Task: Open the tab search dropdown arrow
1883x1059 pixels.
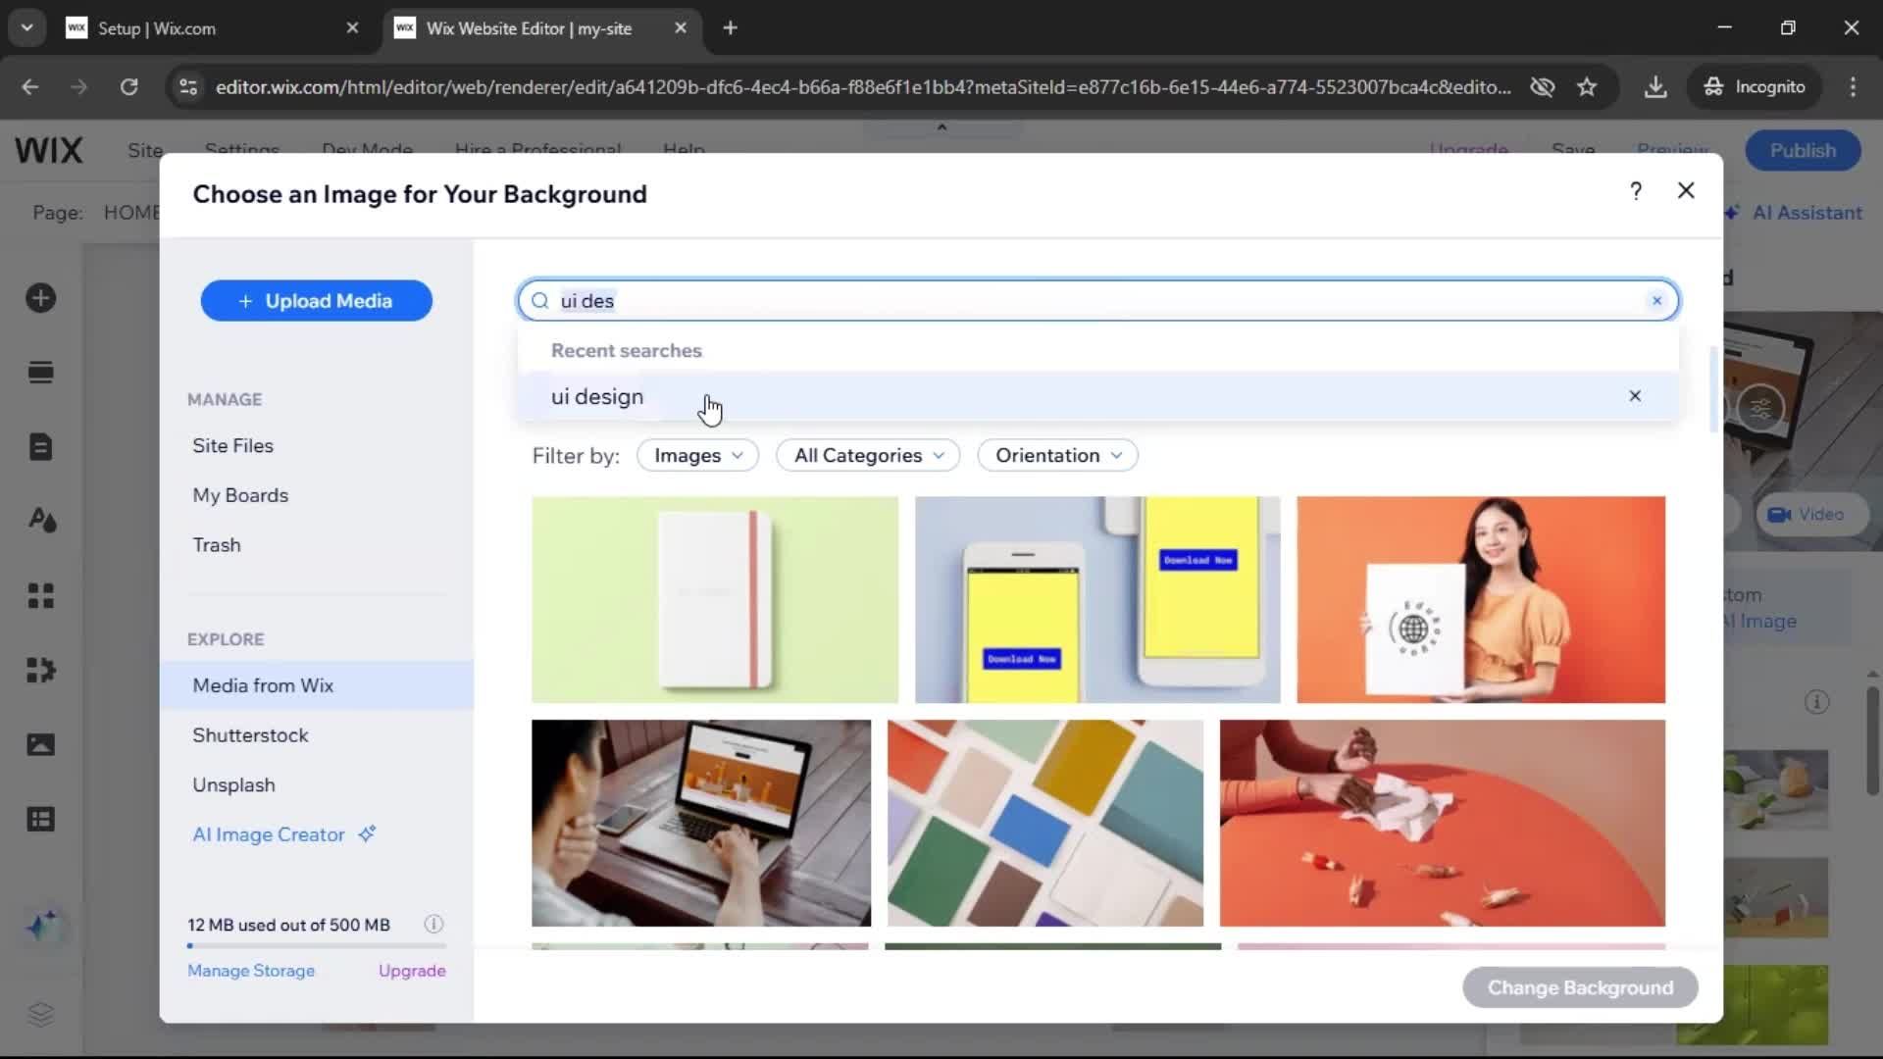Action: [26, 27]
